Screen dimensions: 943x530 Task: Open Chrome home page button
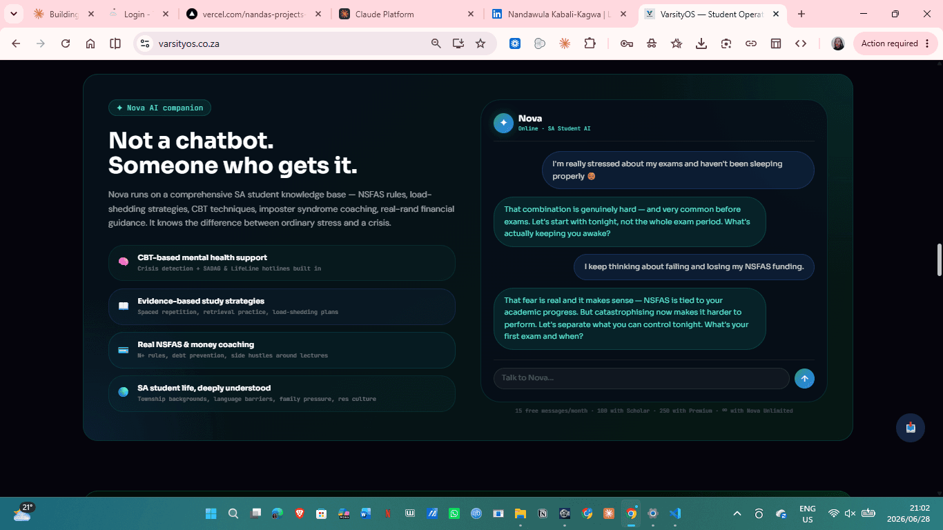click(x=90, y=43)
